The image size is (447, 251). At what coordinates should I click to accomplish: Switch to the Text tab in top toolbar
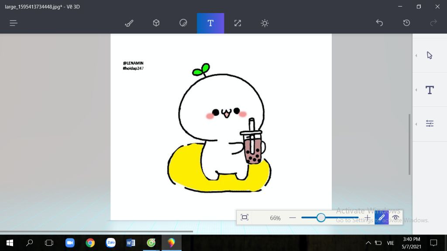210,23
